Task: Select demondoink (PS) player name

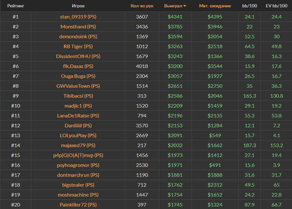Action: [78, 37]
